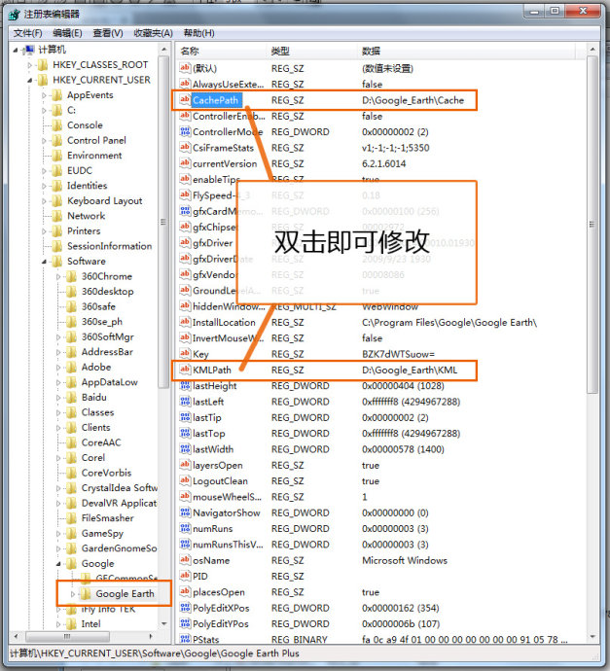The height and width of the screenshot is (671, 610).
Task: Collapse the HKEY_CURRENT_USER node
Action: (x=31, y=80)
